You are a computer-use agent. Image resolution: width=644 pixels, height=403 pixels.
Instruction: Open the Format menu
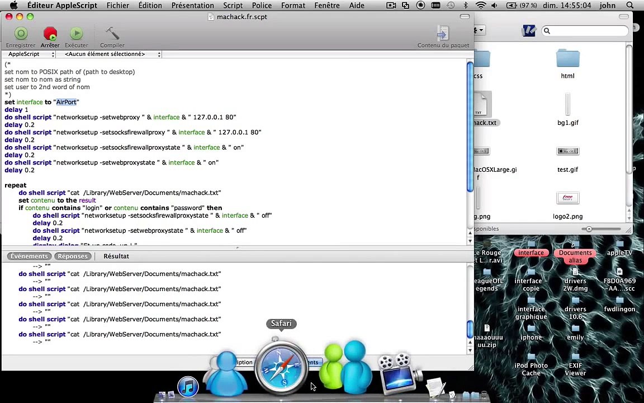tap(293, 6)
